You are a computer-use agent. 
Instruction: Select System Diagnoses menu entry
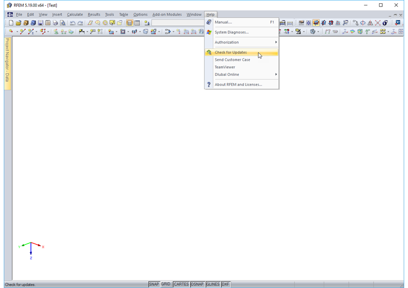pyautogui.click(x=242, y=32)
